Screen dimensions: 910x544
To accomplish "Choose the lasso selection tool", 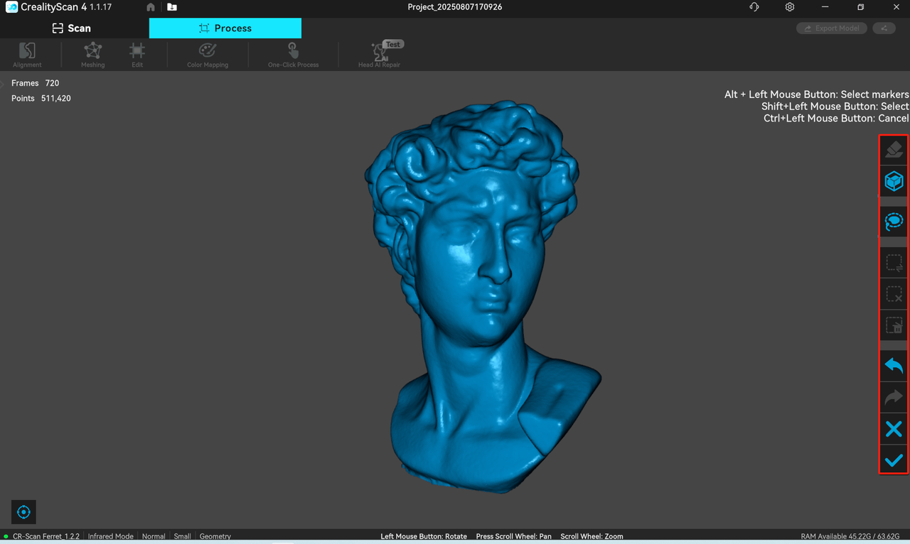I will pyautogui.click(x=894, y=222).
